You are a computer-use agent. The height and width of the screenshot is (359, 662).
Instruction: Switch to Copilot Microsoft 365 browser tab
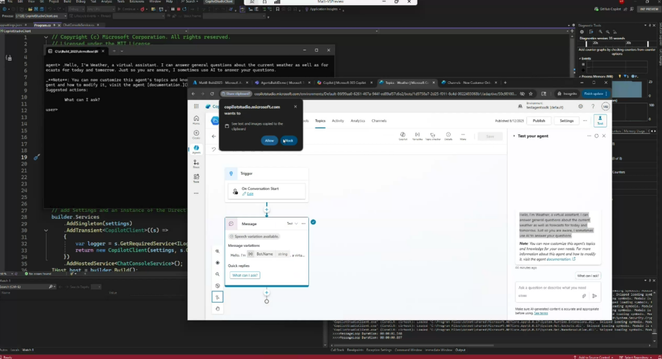click(x=344, y=83)
